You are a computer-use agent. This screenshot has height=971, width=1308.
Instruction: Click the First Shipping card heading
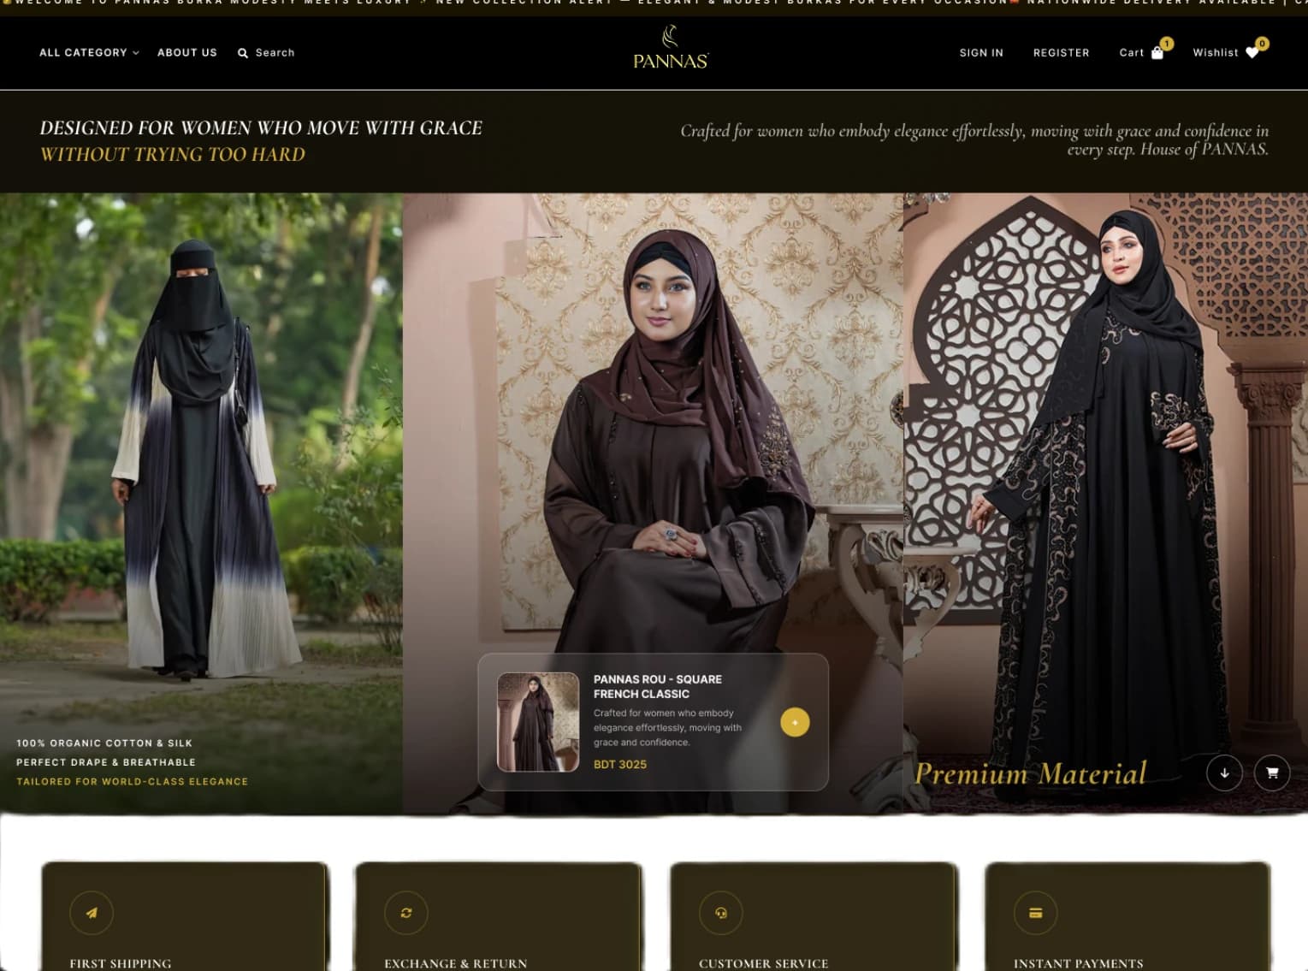coord(121,963)
